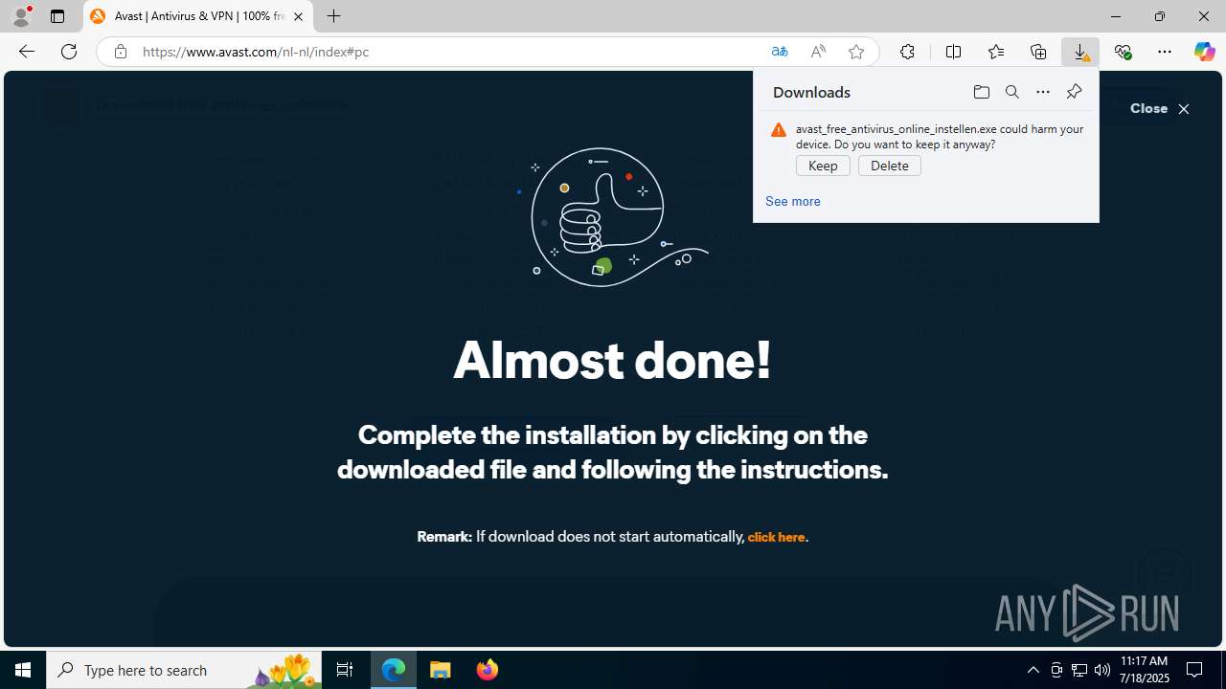Click See more downloads link

(792, 201)
